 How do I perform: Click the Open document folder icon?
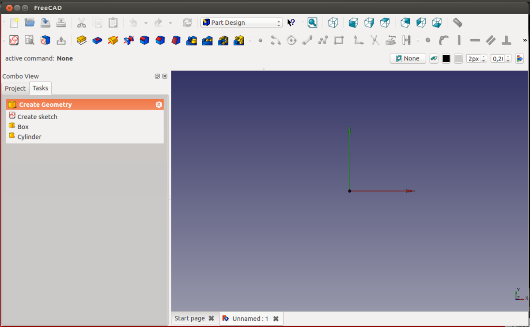[x=30, y=23]
